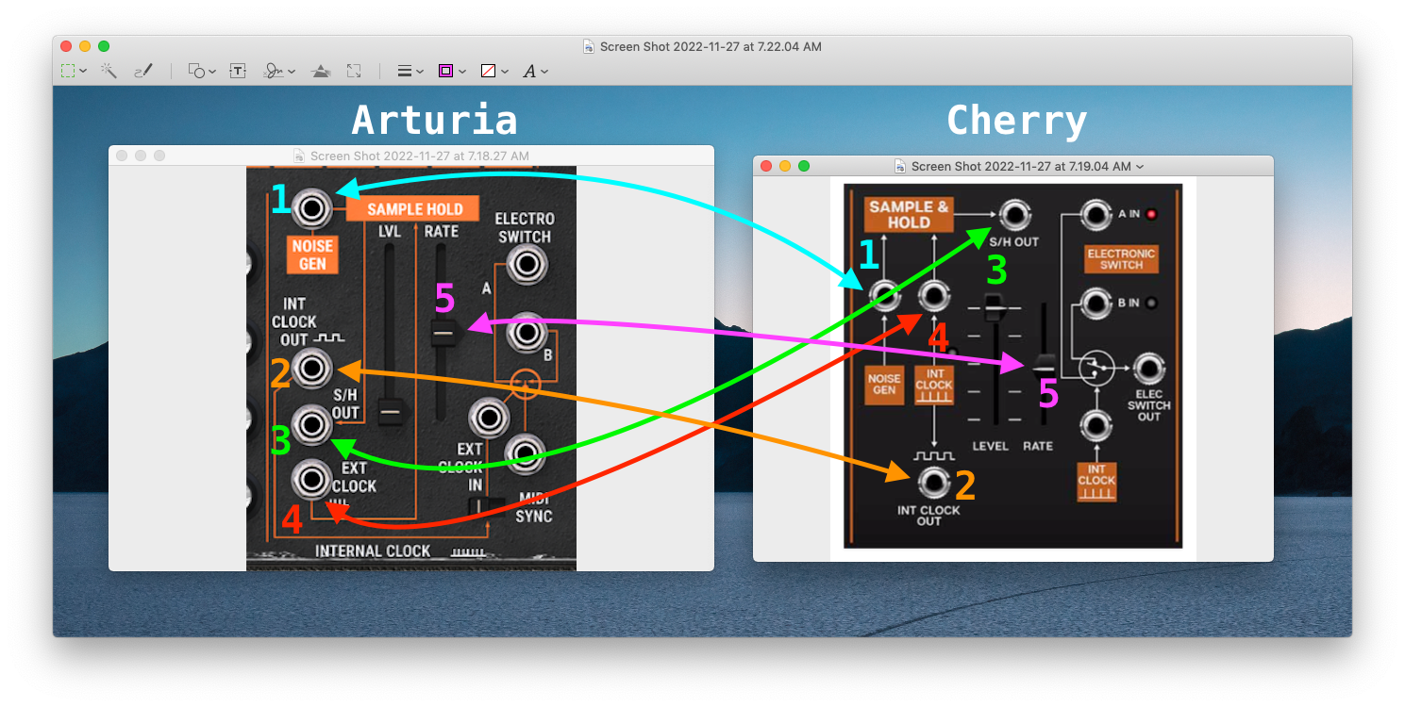Click main window title Screen Shot 7.22.04 AM
Screen dimensions: 1405x707
[x=711, y=46]
